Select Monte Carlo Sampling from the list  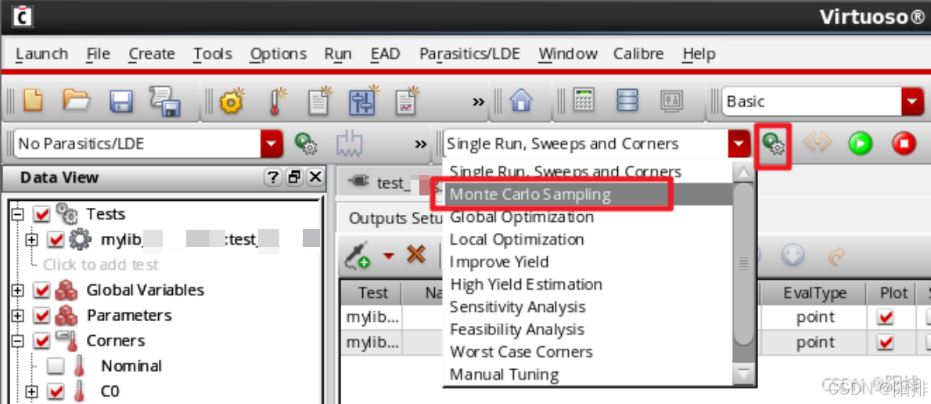pyautogui.click(x=588, y=195)
